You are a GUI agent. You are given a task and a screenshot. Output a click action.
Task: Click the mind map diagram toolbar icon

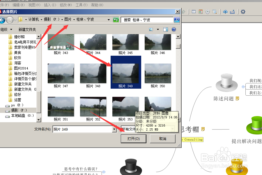pyautogui.click(x=201, y=12)
